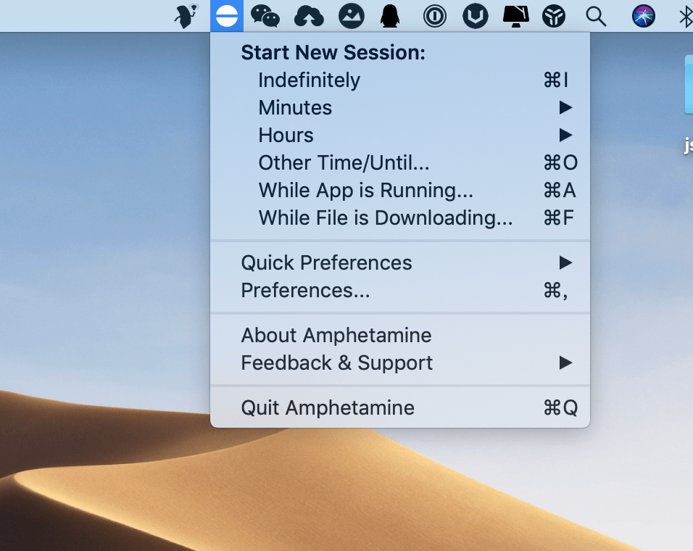Click the Bluetooth status icon
Screen dimensions: 693x551
click(x=686, y=17)
